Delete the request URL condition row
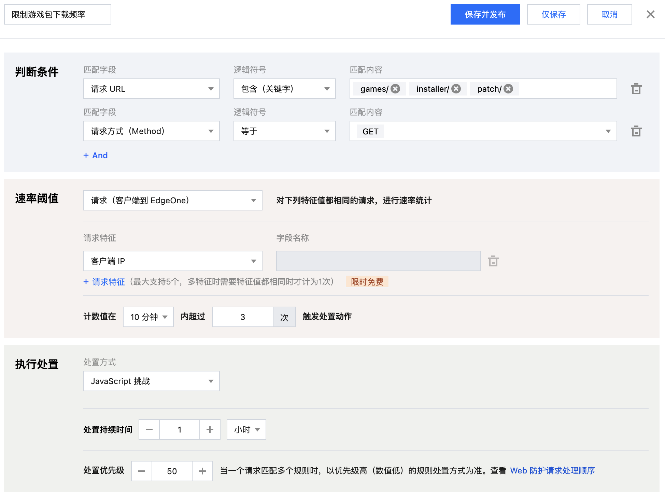The height and width of the screenshot is (498, 665). click(636, 89)
